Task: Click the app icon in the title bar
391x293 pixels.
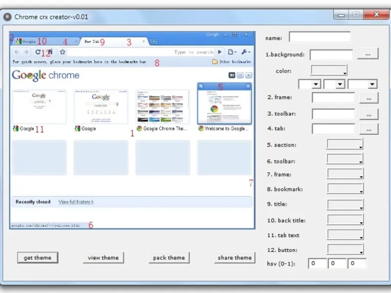Action: [x=7, y=17]
